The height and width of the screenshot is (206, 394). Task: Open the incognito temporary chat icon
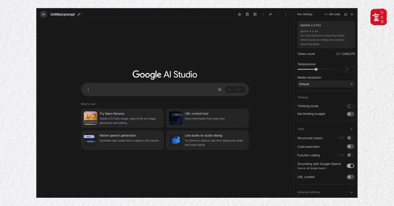[239, 14]
